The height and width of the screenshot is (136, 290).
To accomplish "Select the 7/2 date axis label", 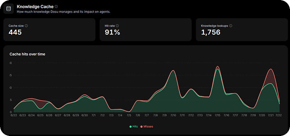I will (102, 115).
